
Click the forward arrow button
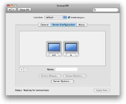pyautogui.click(x=14, y=10)
